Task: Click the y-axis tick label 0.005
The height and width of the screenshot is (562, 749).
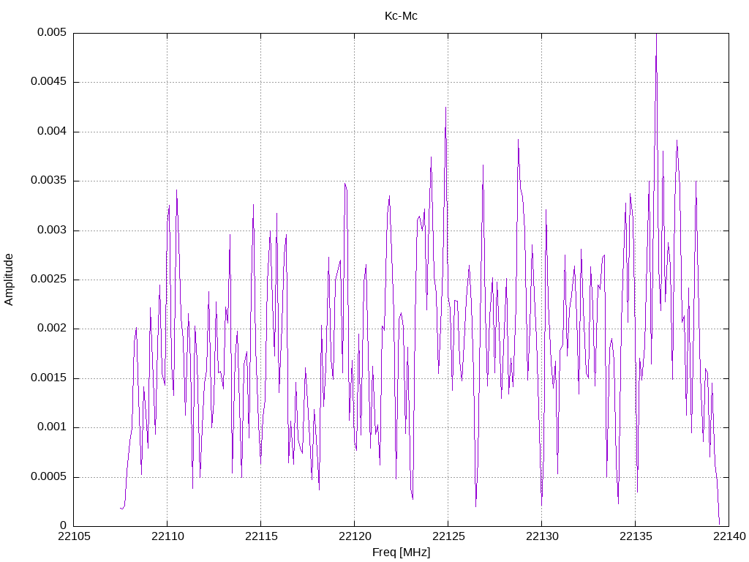Action: tap(52, 32)
